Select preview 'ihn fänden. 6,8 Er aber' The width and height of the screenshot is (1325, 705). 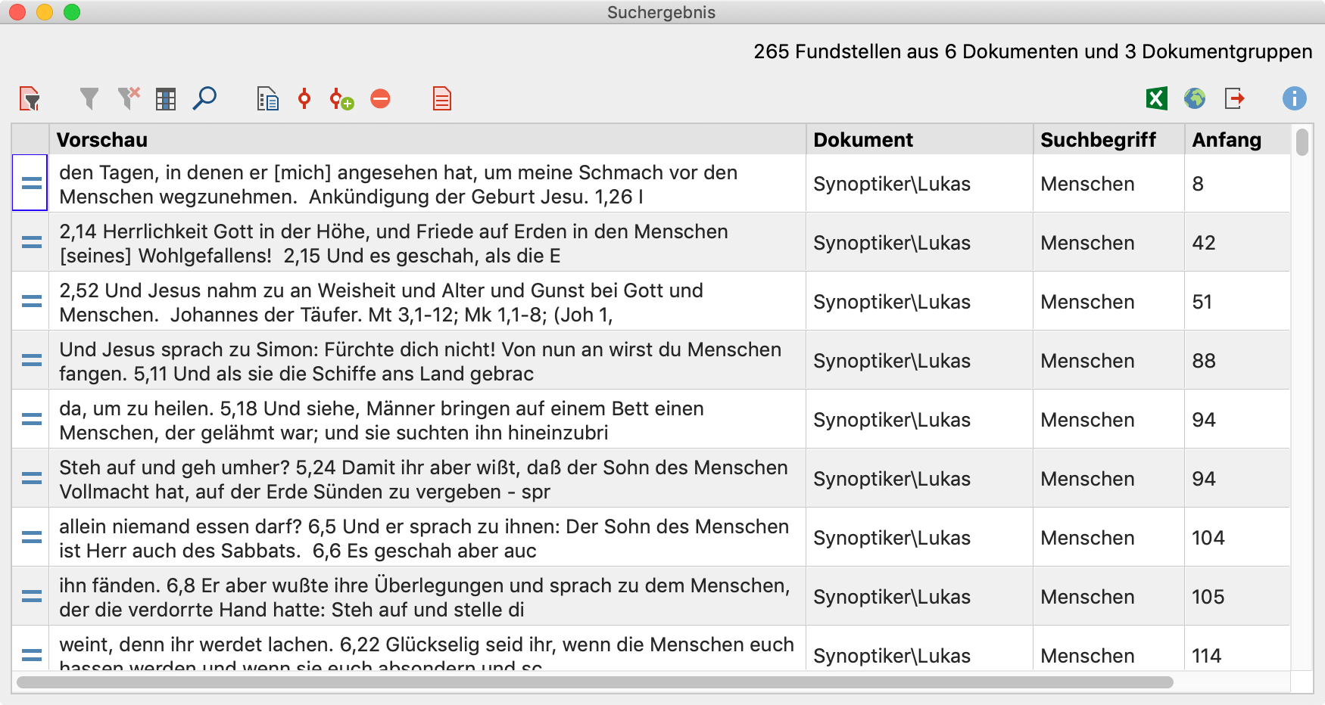click(428, 597)
